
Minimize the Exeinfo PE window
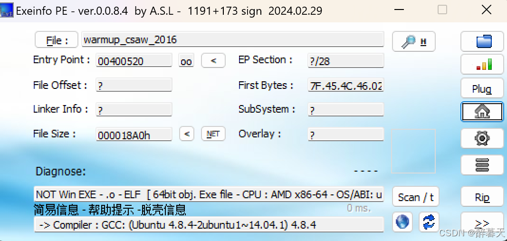400,10
